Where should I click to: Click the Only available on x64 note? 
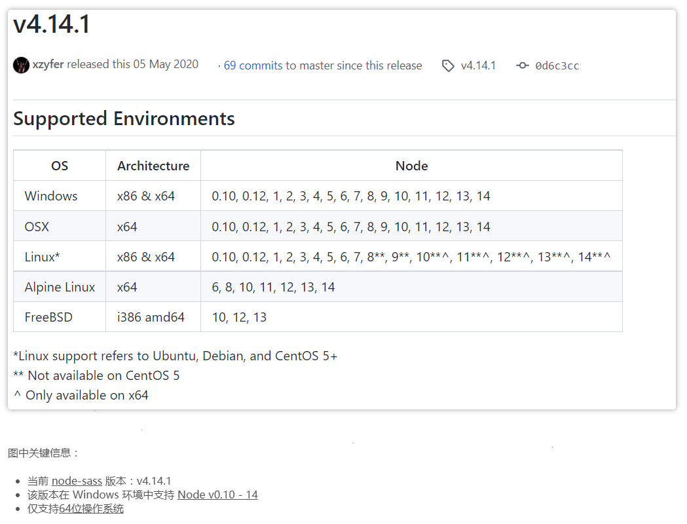coord(81,395)
